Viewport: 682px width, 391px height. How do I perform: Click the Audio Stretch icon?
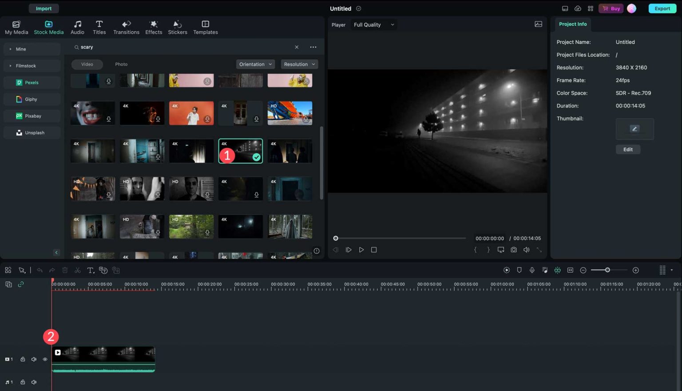545,270
